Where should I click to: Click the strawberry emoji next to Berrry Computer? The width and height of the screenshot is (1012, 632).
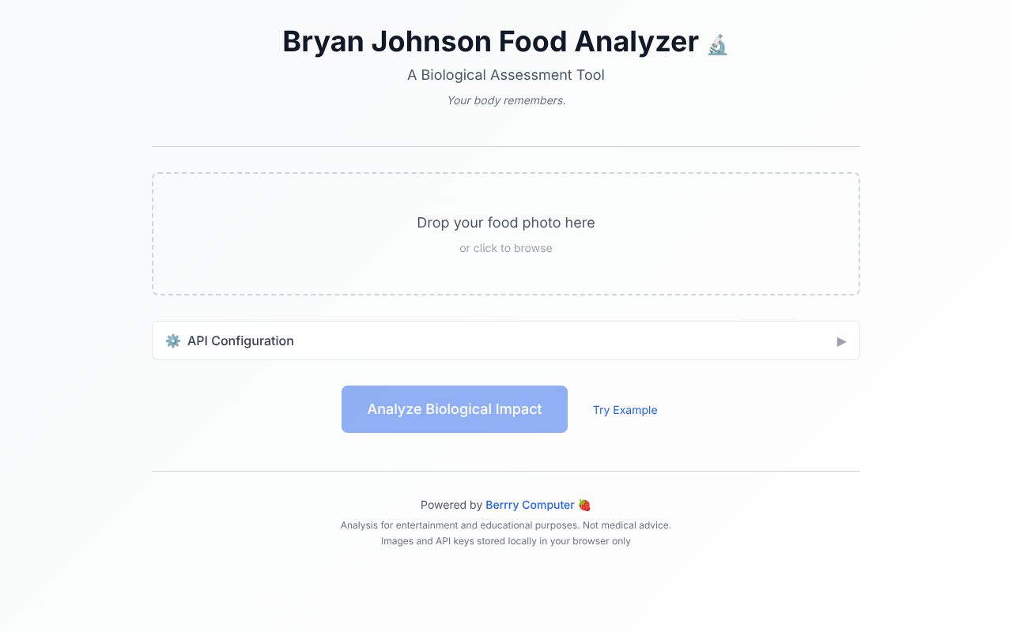(584, 504)
